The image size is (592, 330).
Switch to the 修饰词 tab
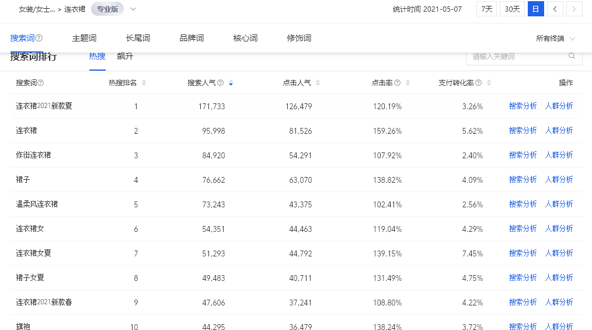[299, 38]
